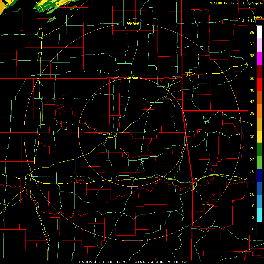Click the '58' legend label

pyautogui.click(x=252, y=55)
